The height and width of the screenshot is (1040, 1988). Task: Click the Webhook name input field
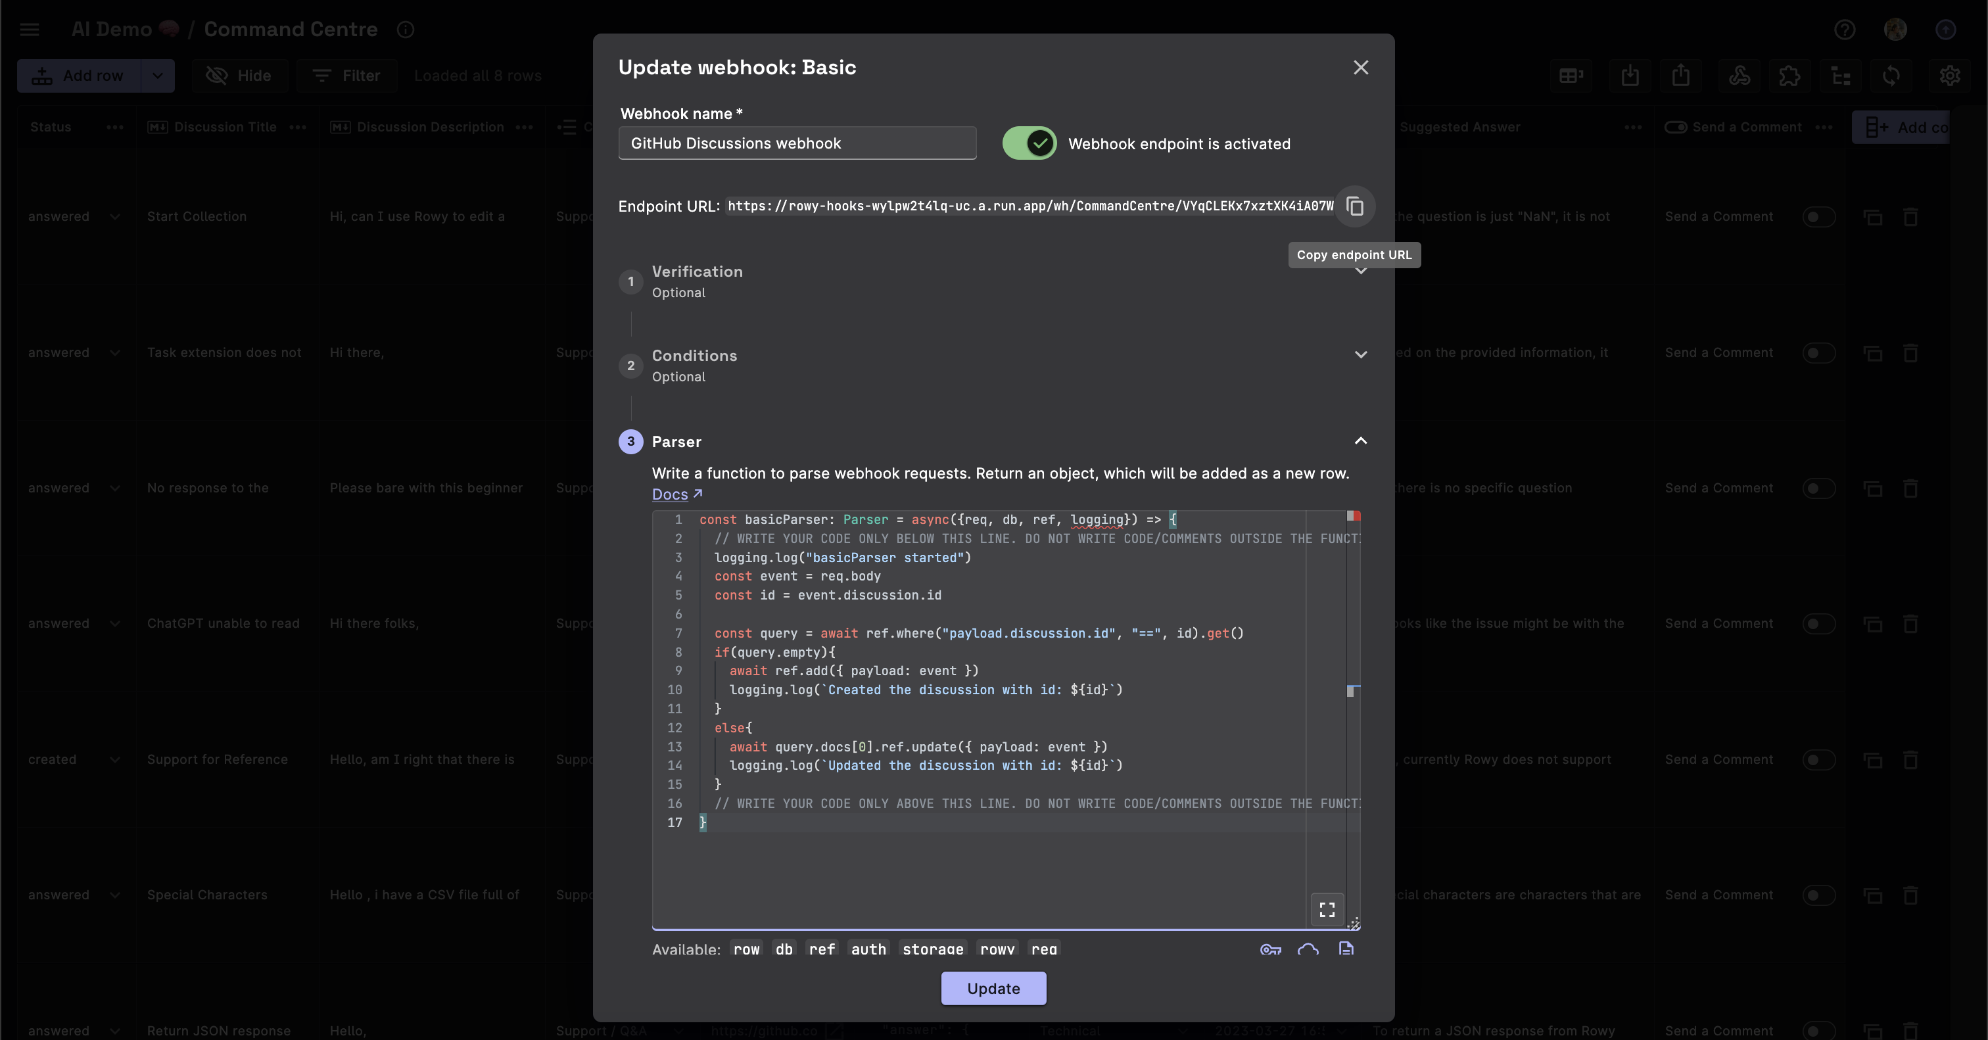(797, 143)
